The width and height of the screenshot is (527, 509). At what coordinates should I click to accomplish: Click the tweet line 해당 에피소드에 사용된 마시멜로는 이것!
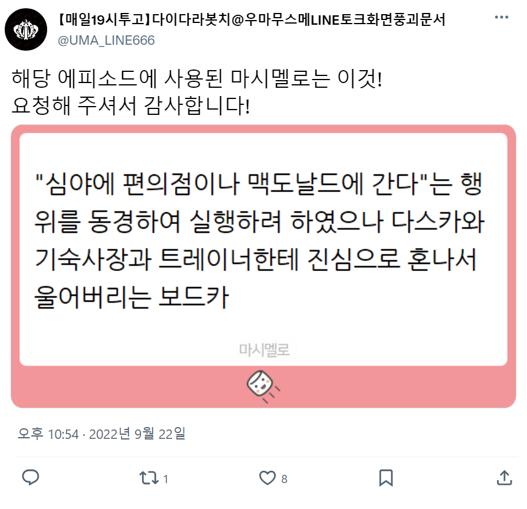click(x=197, y=78)
